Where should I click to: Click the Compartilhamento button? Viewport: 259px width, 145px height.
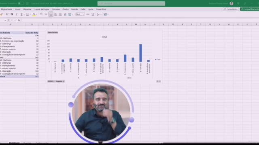250,9
